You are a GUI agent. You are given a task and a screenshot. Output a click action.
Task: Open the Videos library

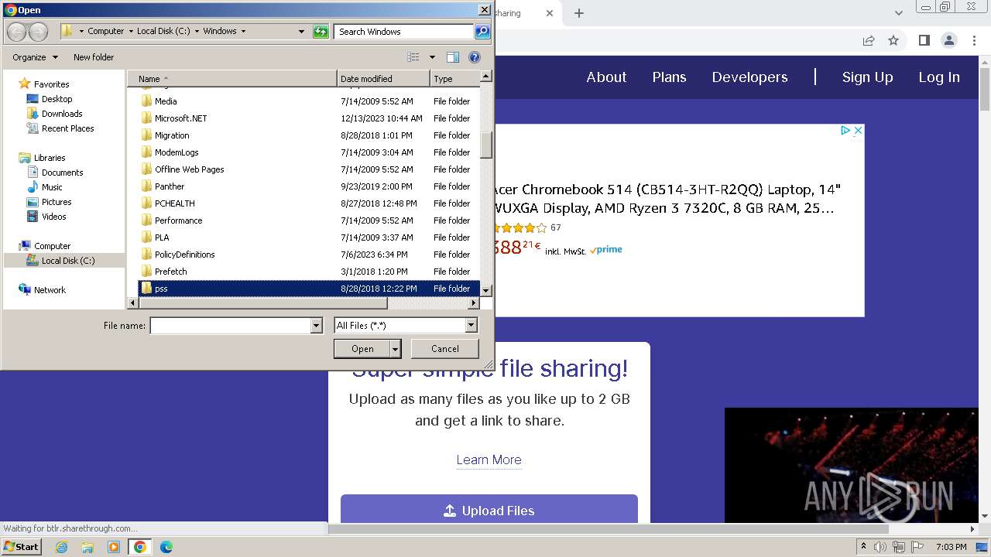tap(53, 217)
